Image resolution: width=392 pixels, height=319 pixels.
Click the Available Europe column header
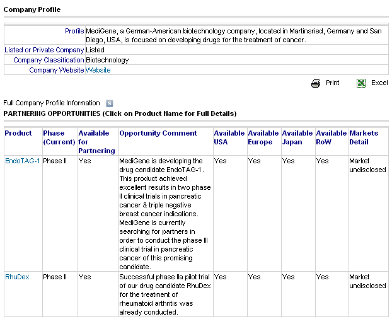(263, 137)
